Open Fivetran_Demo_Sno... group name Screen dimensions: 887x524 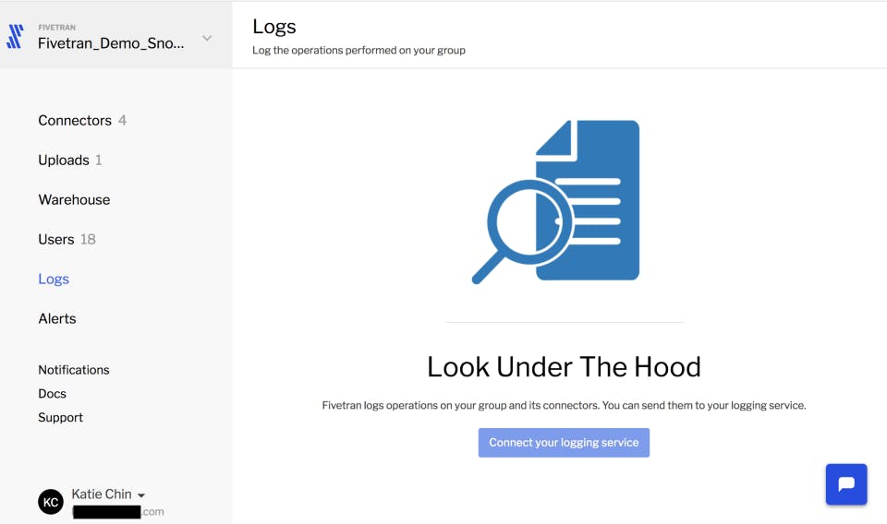(111, 43)
